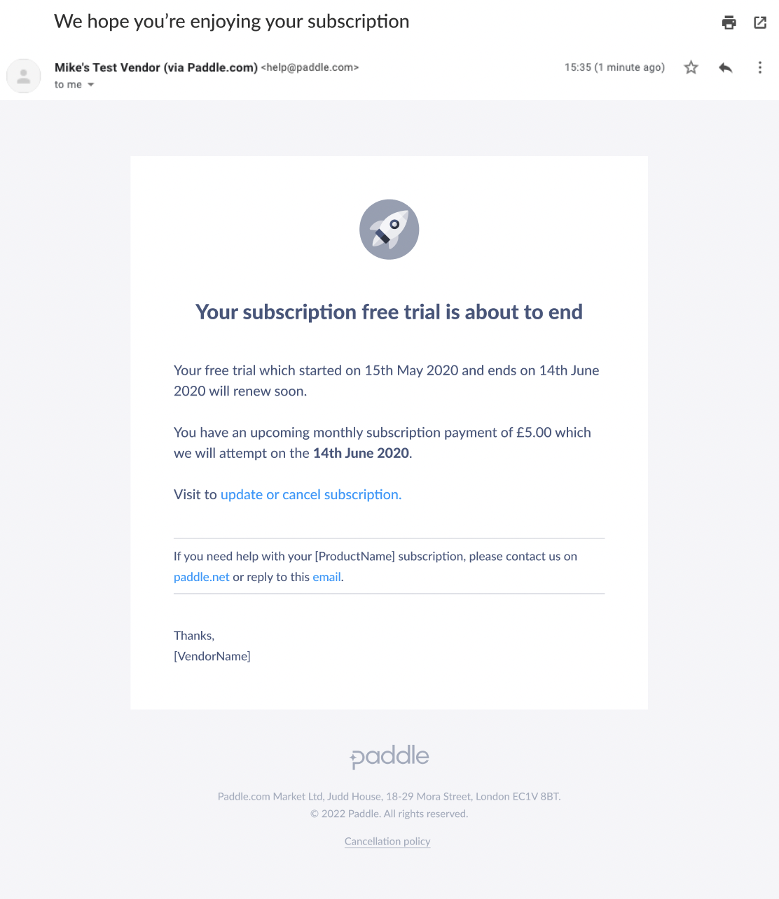Open email in a new window
The height and width of the screenshot is (899, 779).
pyautogui.click(x=760, y=22)
